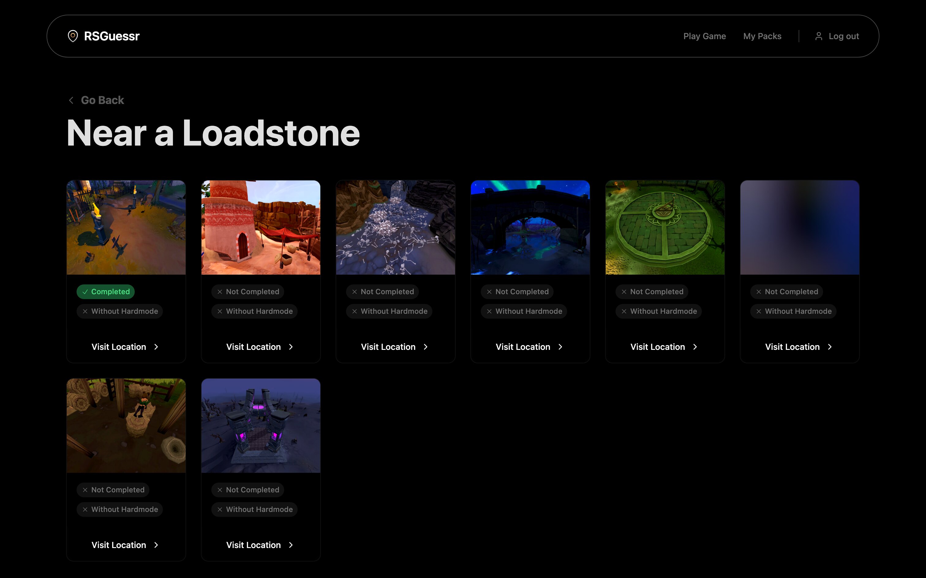This screenshot has height=578, width=926.
Task: Click Not Completed badge on hay bale card
Action: (113, 490)
